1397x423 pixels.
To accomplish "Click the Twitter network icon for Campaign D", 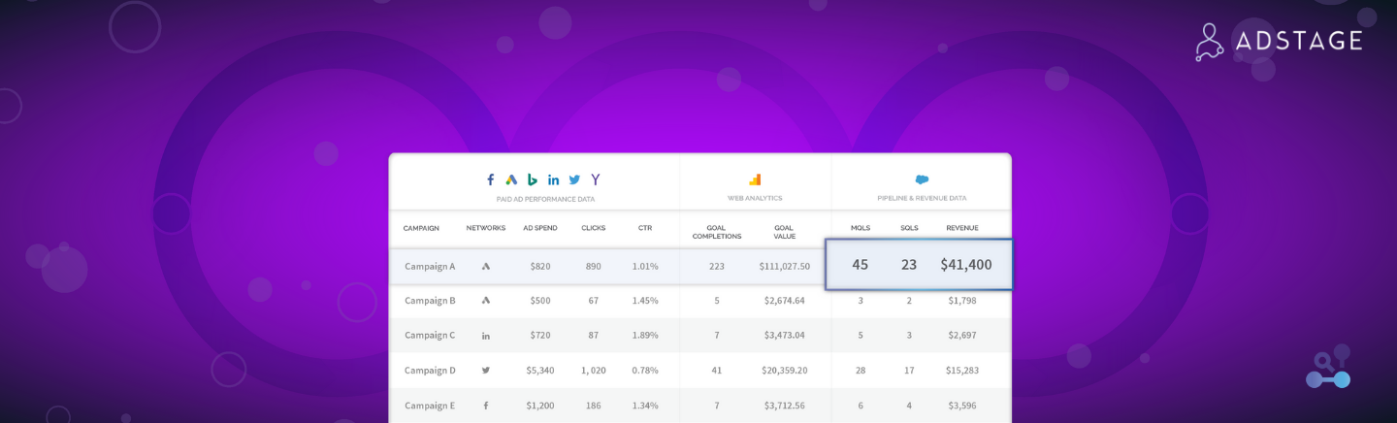I will point(486,371).
